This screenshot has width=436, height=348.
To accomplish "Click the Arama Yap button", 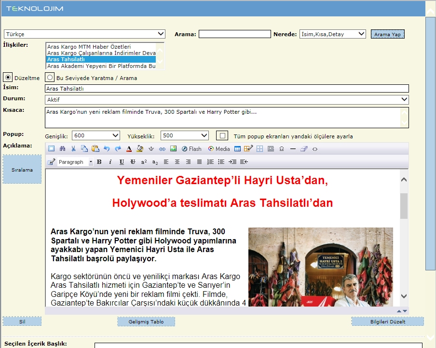I will click(x=388, y=34).
